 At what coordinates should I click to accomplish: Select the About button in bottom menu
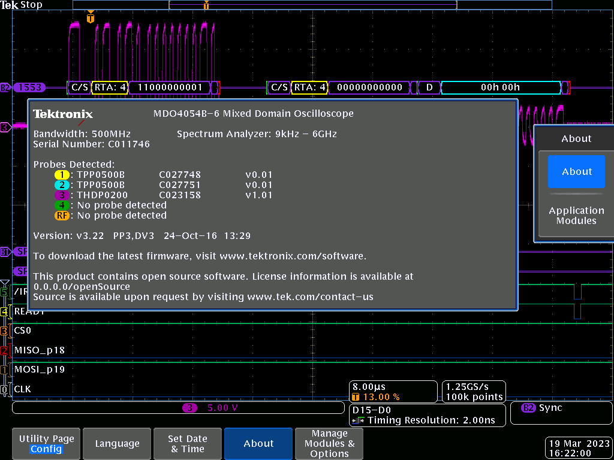pyautogui.click(x=258, y=444)
